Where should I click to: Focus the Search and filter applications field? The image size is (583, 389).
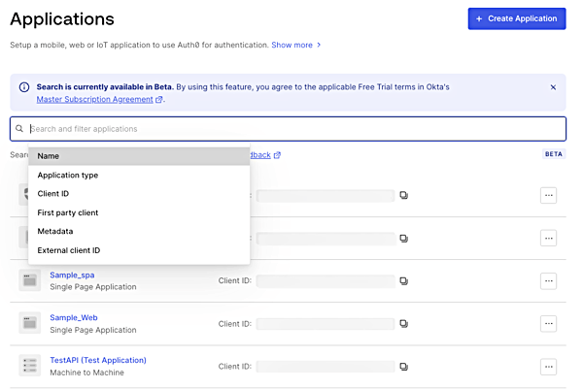pos(289,129)
